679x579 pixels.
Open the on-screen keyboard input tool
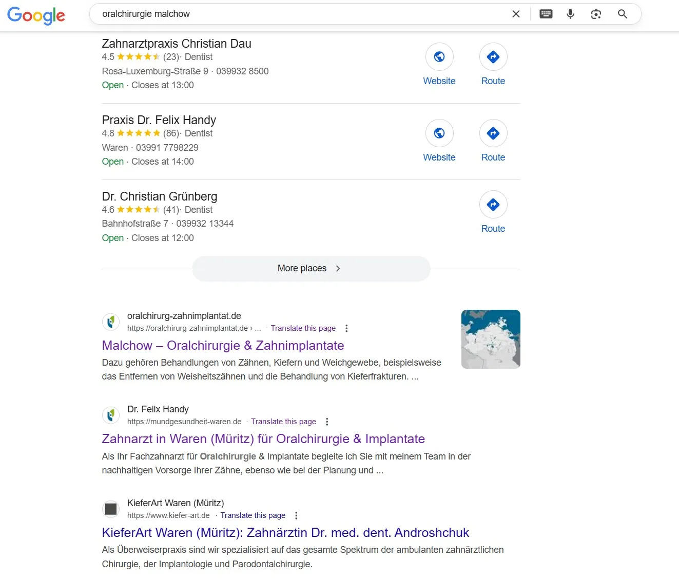point(546,14)
